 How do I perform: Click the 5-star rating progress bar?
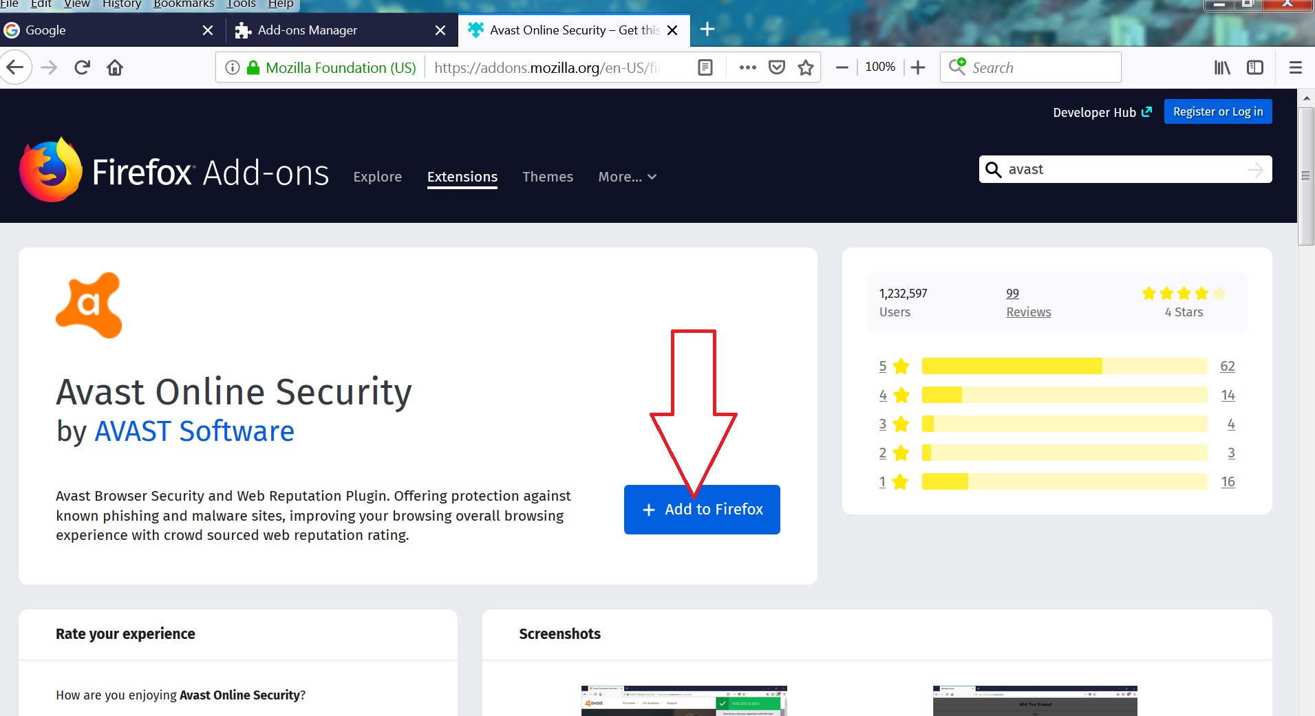(1065, 366)
